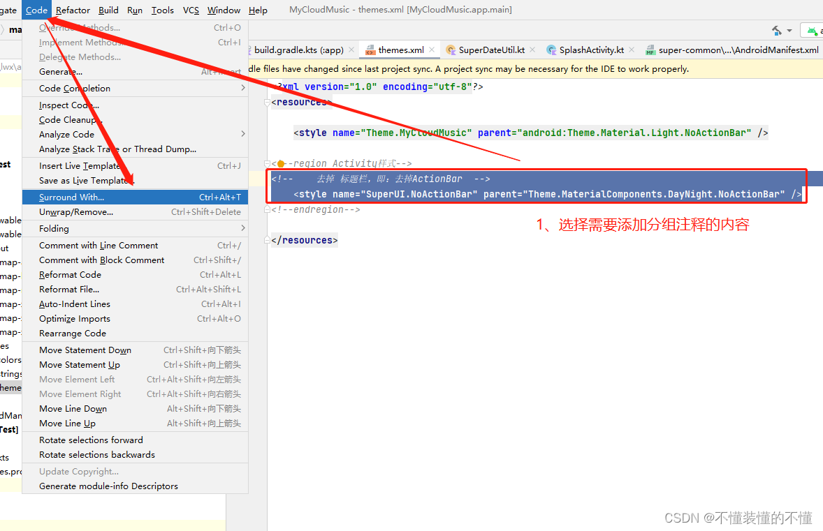Select Comment with Block Comment

pos(136,260)
